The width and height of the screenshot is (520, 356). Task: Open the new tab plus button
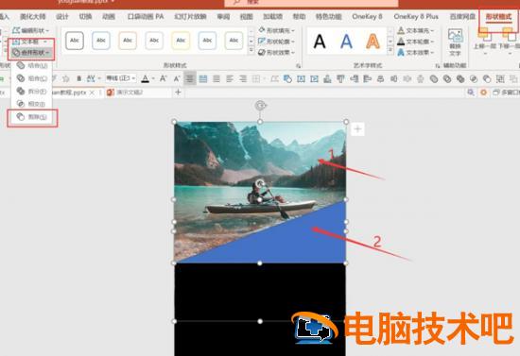[x=178, y=92]
